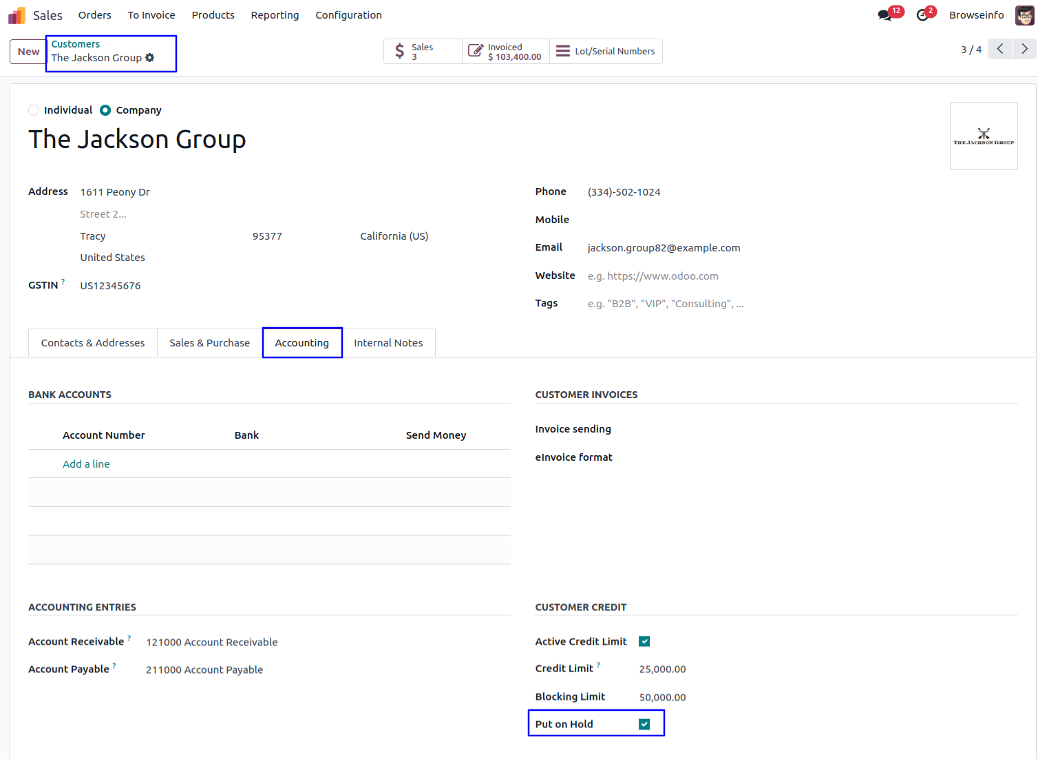Screen dimensions: 1038x759
Task: Open the activities clock icon
Action: tap(922, 15)
